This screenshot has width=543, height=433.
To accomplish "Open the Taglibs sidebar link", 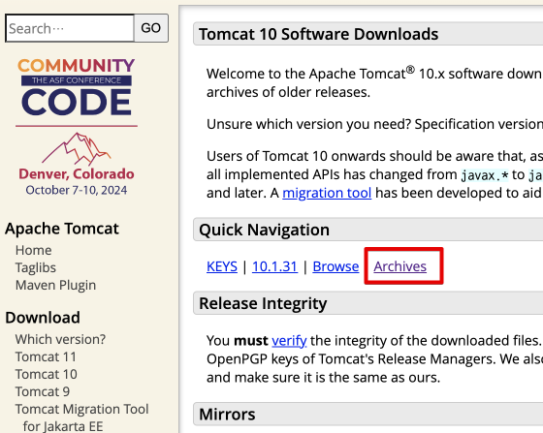I will click(x=36, y=267).
